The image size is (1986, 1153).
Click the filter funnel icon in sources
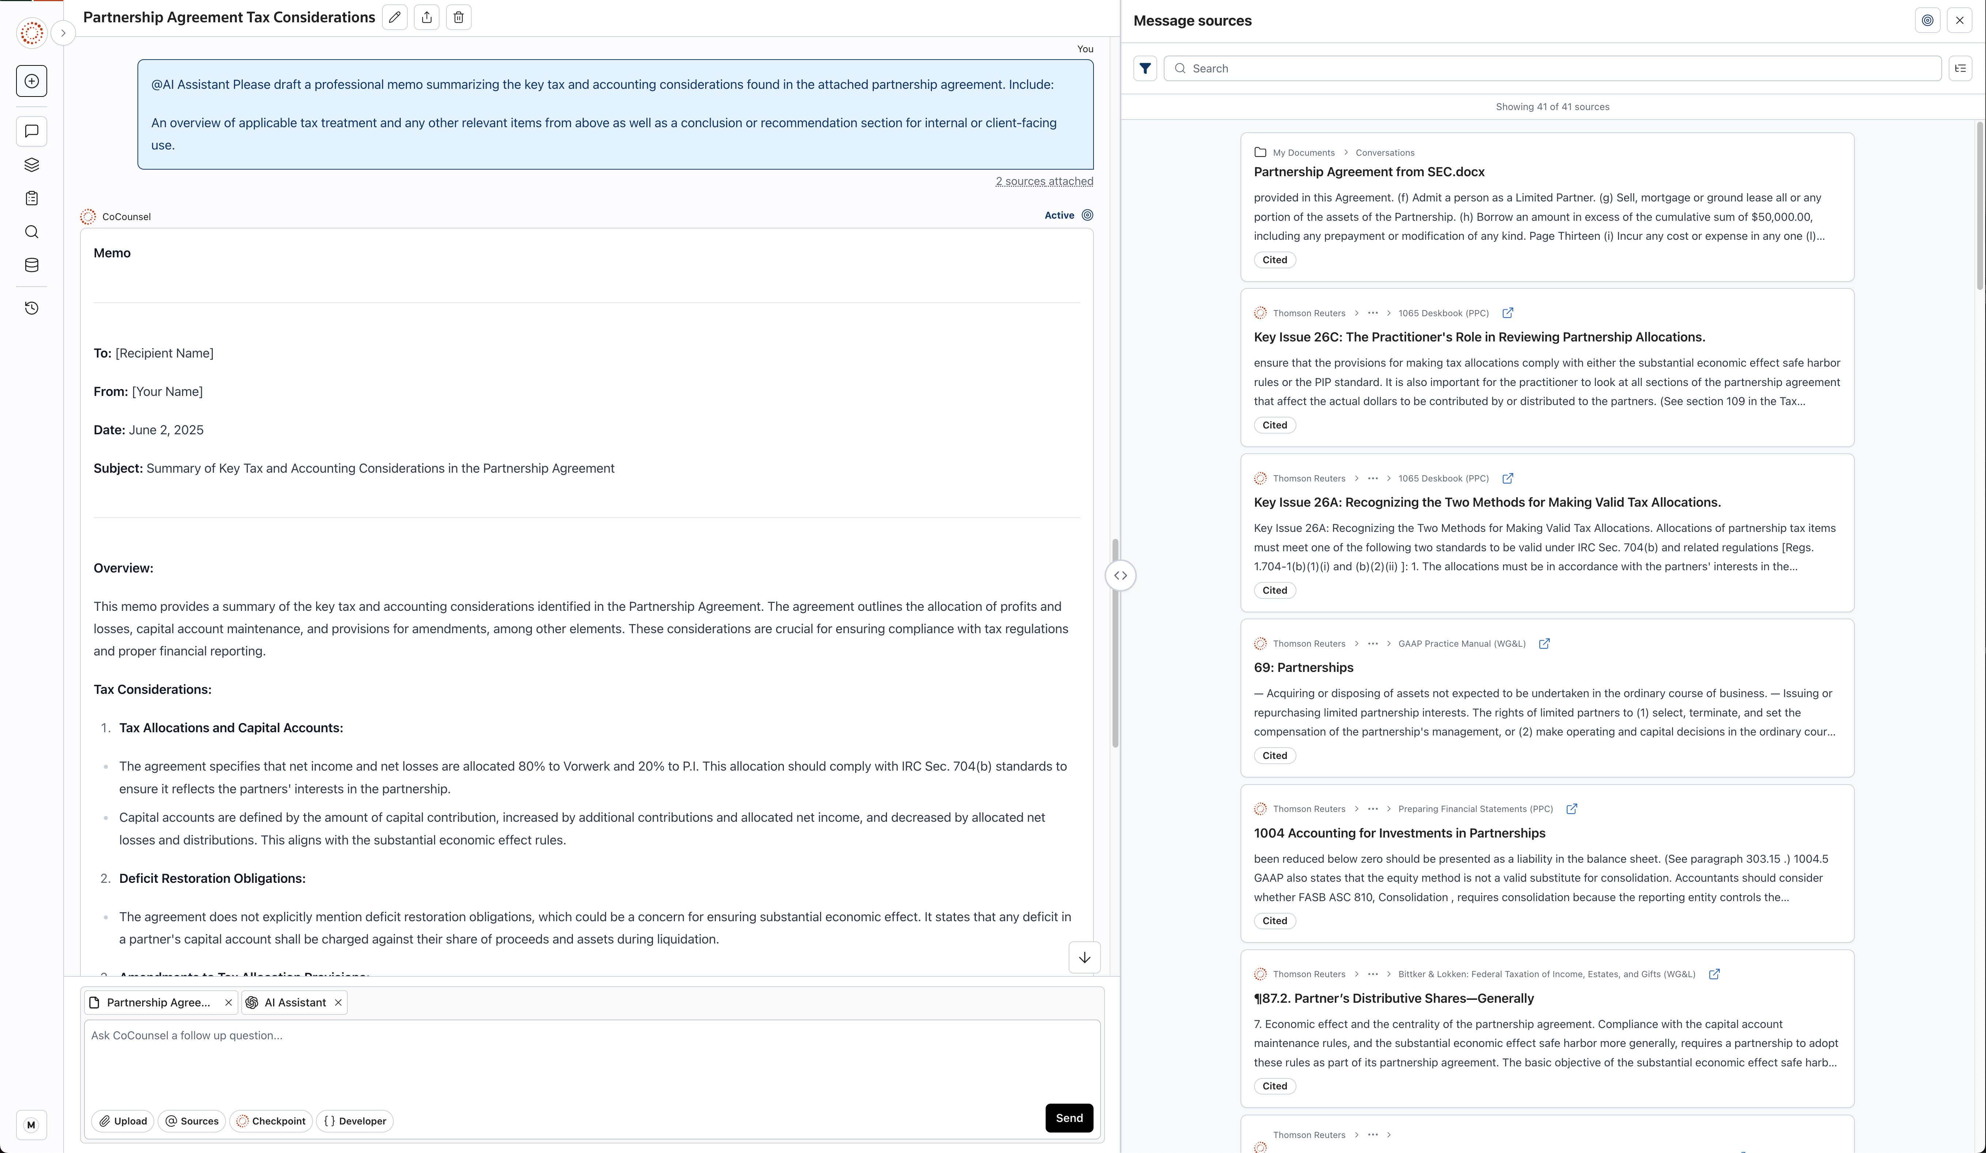pos(1145,69)
